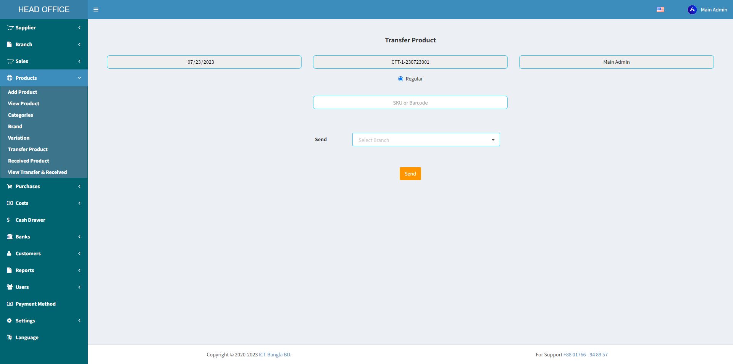Expand the Sales menu chevron
The height and width of the screenshot is (364, 733).
coord(79,61)
